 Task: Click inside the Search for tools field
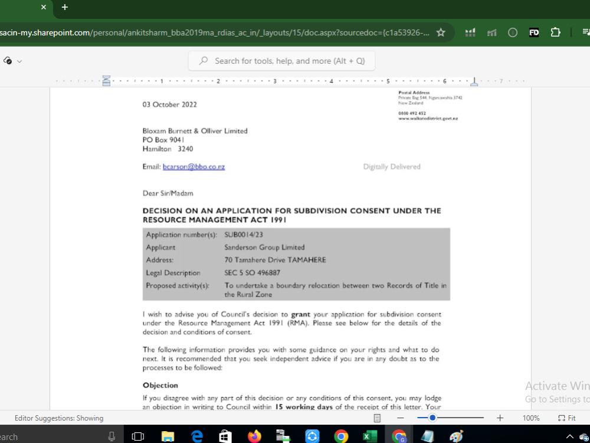[281, 61]
